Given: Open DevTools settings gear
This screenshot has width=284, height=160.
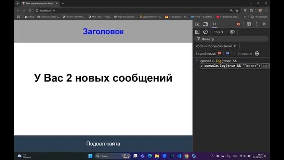Looking at the screenshot, I should (248, 24).
